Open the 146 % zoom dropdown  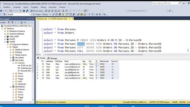(43, 55)
